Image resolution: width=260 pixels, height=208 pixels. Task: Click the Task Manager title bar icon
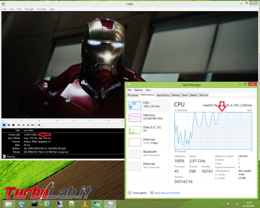pyautogui.click(x=128, y=85)
